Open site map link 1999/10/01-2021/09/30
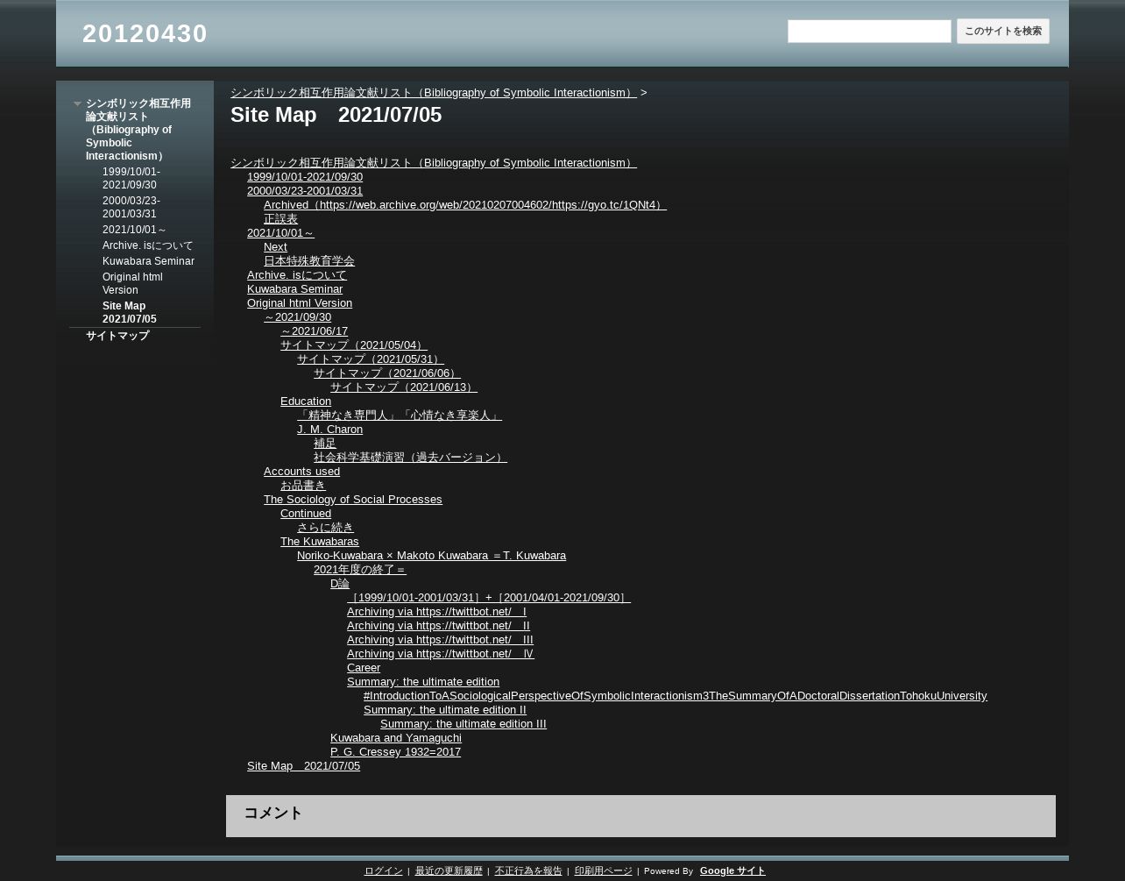Screen dimensions: 1125x881 305,176
